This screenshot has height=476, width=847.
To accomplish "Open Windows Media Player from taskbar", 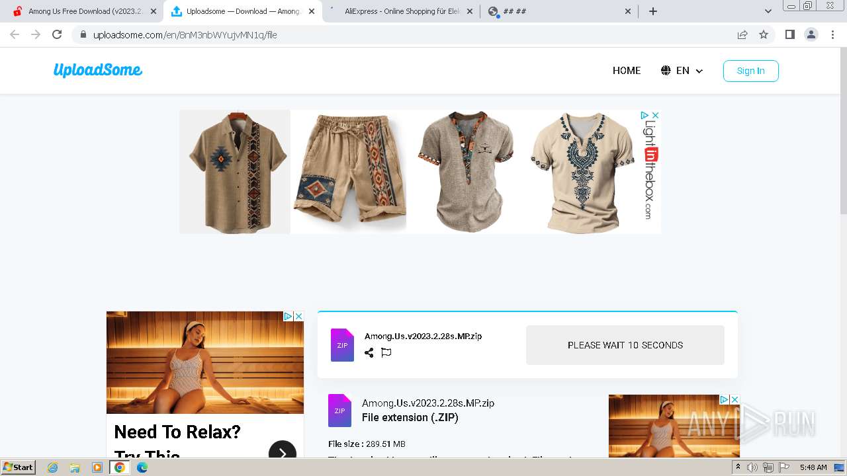I will (97, 467).
